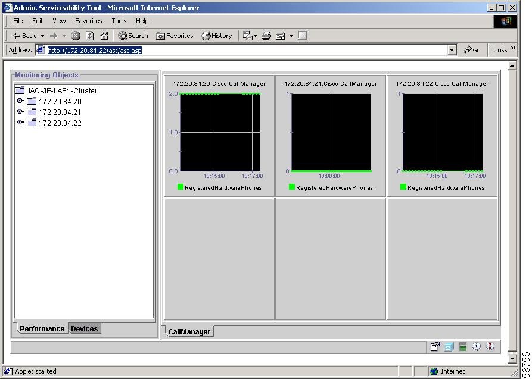
Task: Click the Back navigation button
Action: [24, 36]
